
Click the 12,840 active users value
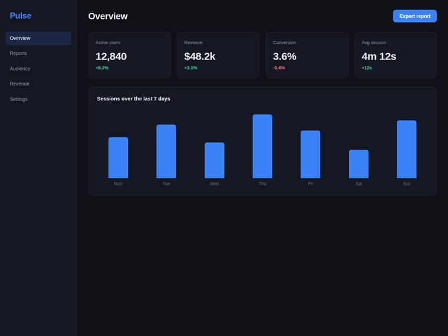pos(111,56)
